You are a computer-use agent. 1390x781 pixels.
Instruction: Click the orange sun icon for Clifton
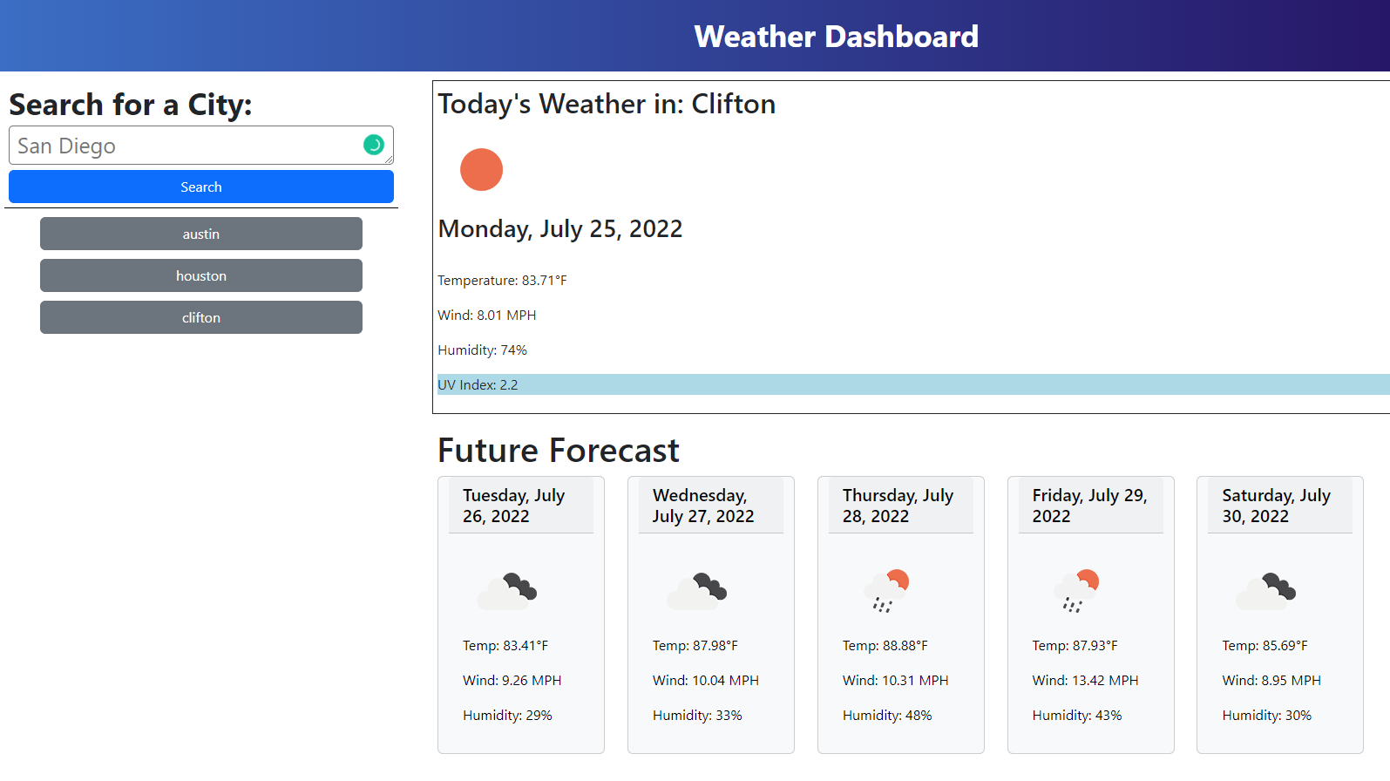[x=481, y=169]
